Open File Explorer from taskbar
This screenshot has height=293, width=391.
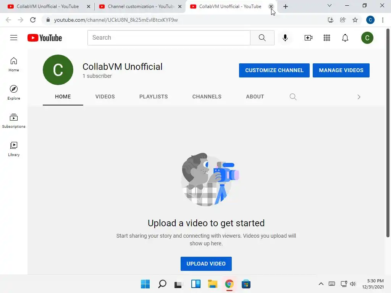[x=212, y=284]
